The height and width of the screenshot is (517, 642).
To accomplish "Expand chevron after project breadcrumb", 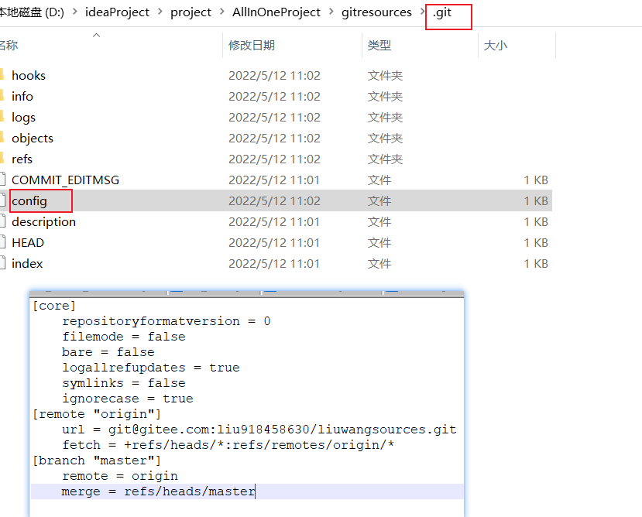I will point(222,12).
